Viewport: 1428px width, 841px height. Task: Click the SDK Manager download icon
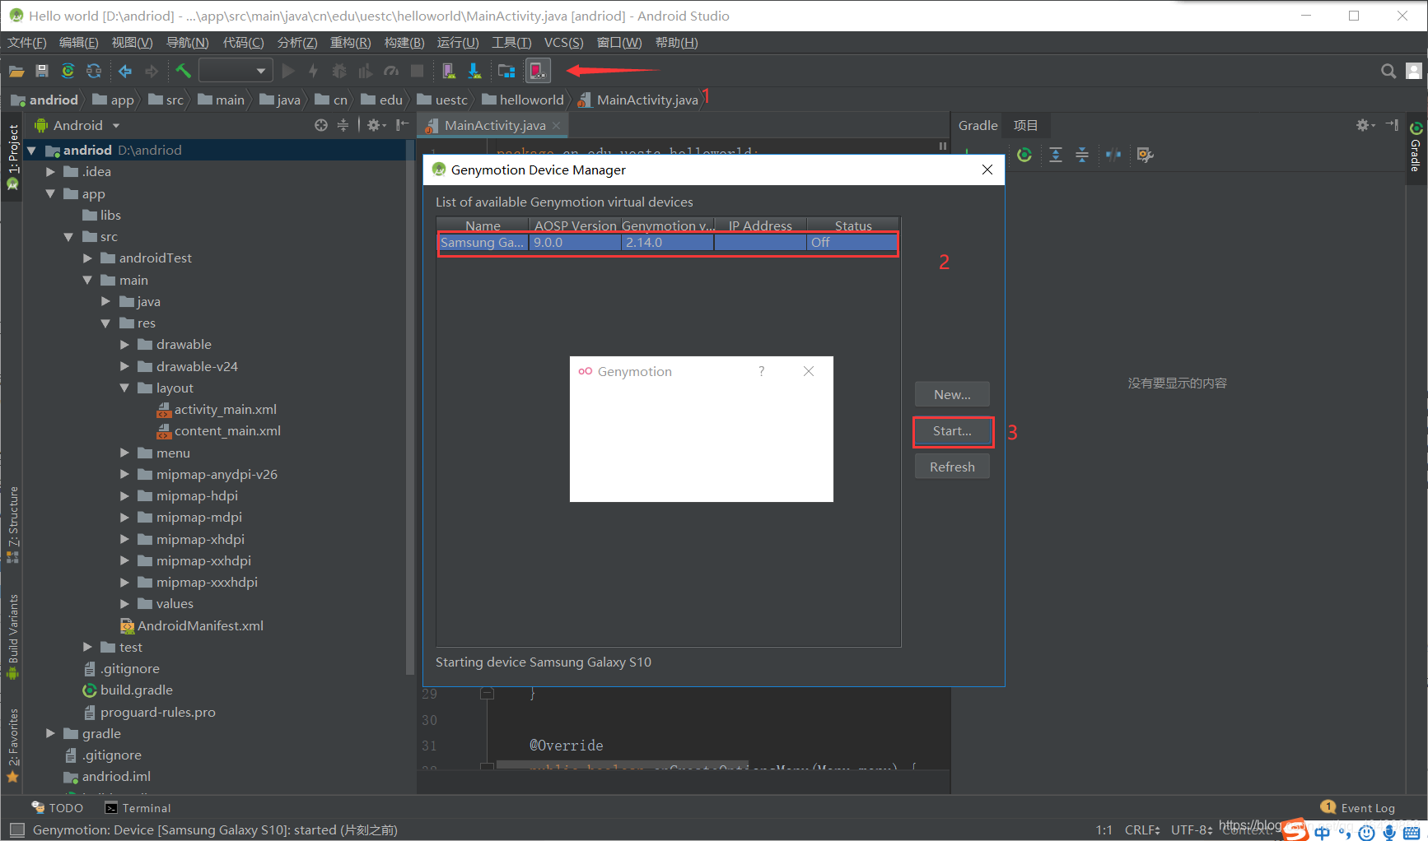[474, 72]
